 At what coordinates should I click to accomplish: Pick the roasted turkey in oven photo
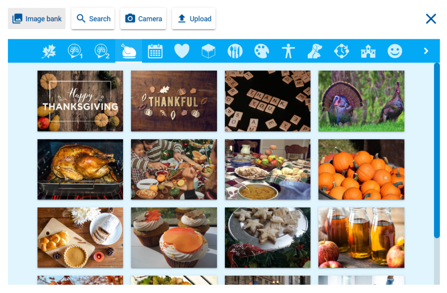coord(80,170)
